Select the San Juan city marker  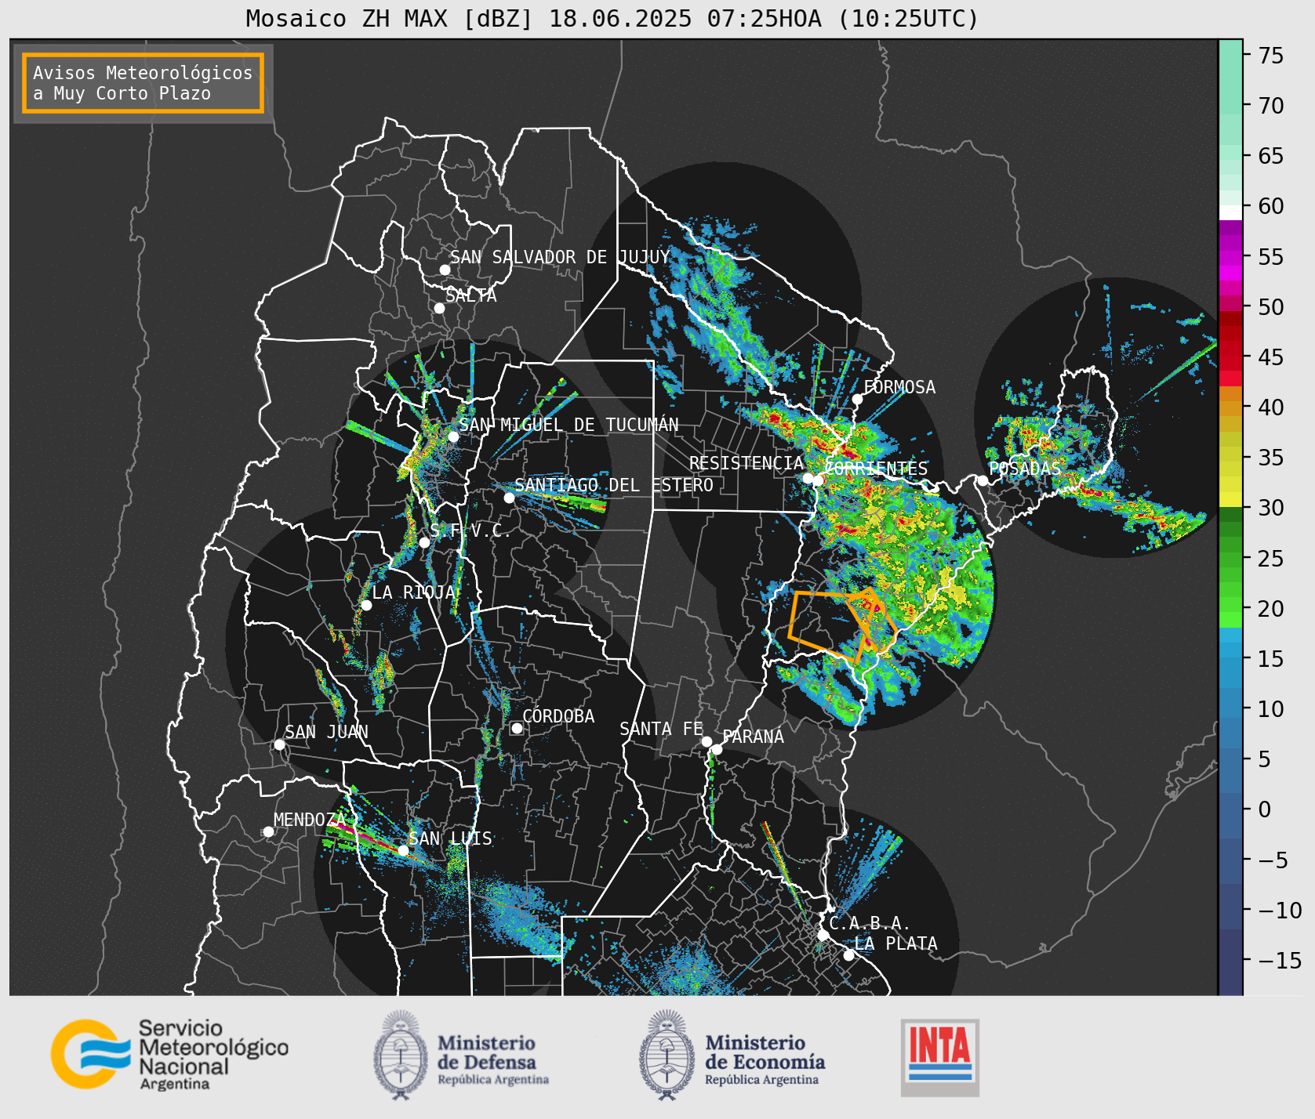279,744
